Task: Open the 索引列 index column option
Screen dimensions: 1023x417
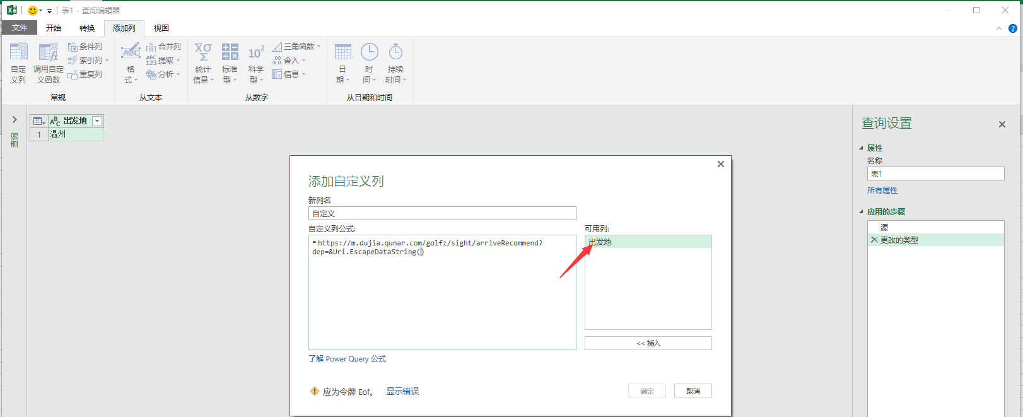Action: coord(88,61)
